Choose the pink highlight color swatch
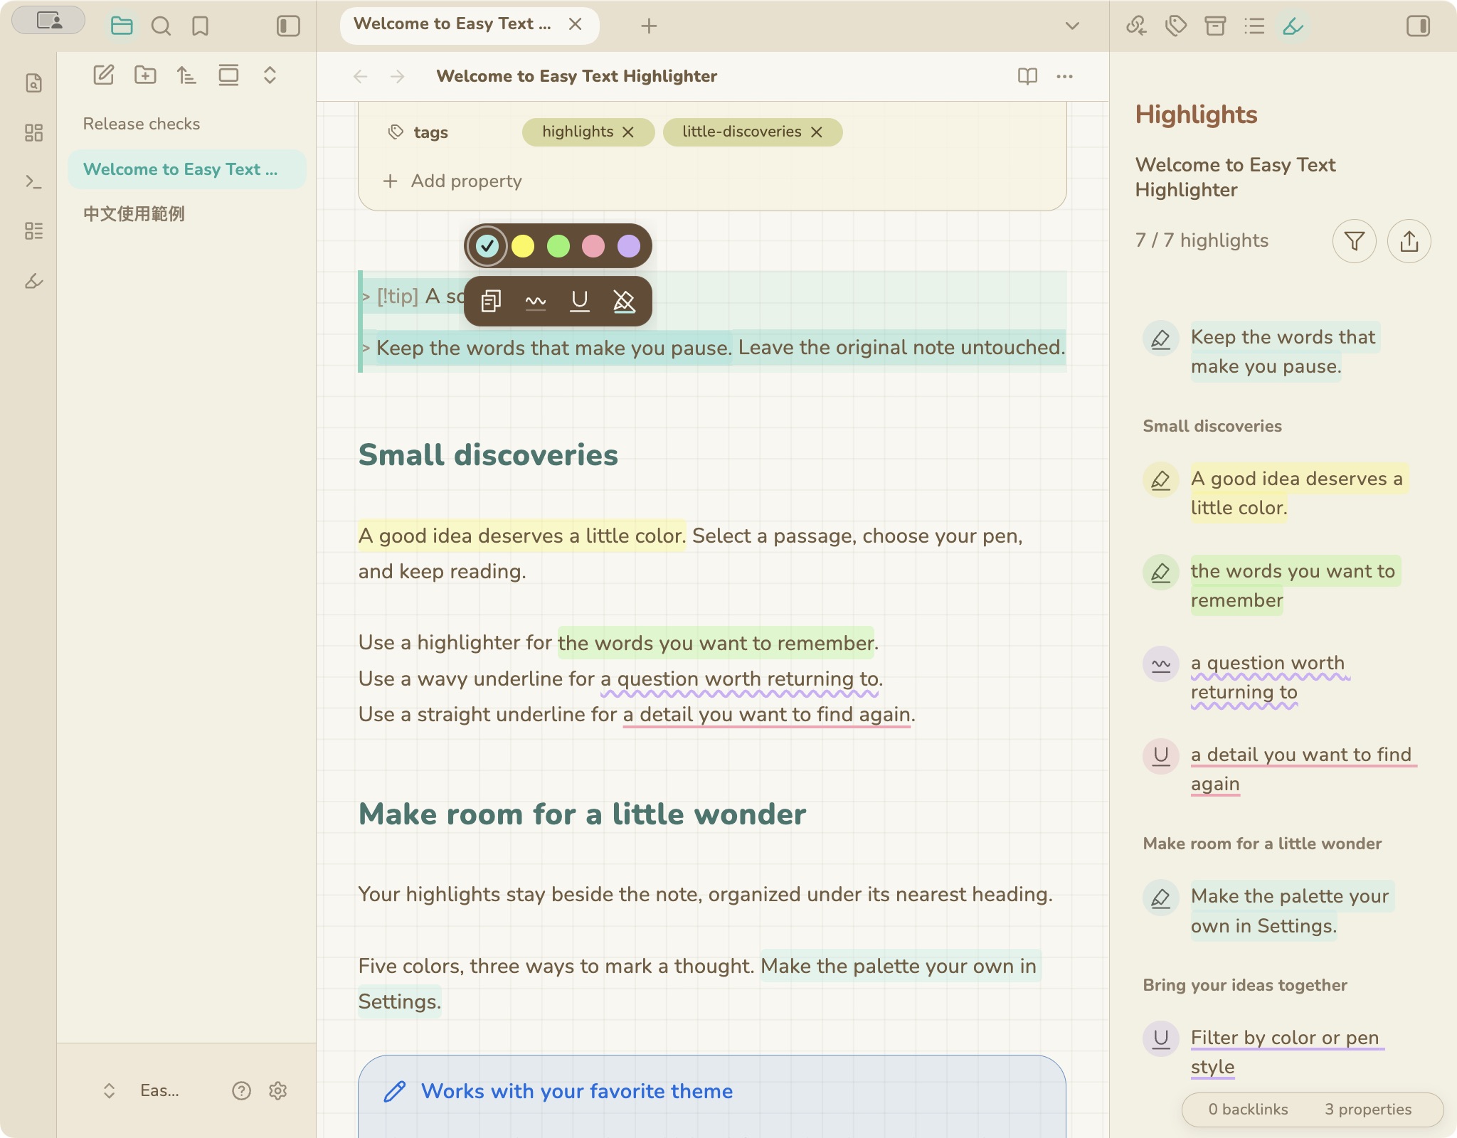The height and width of the screenshot is (1138, 1457). point(593,246)
